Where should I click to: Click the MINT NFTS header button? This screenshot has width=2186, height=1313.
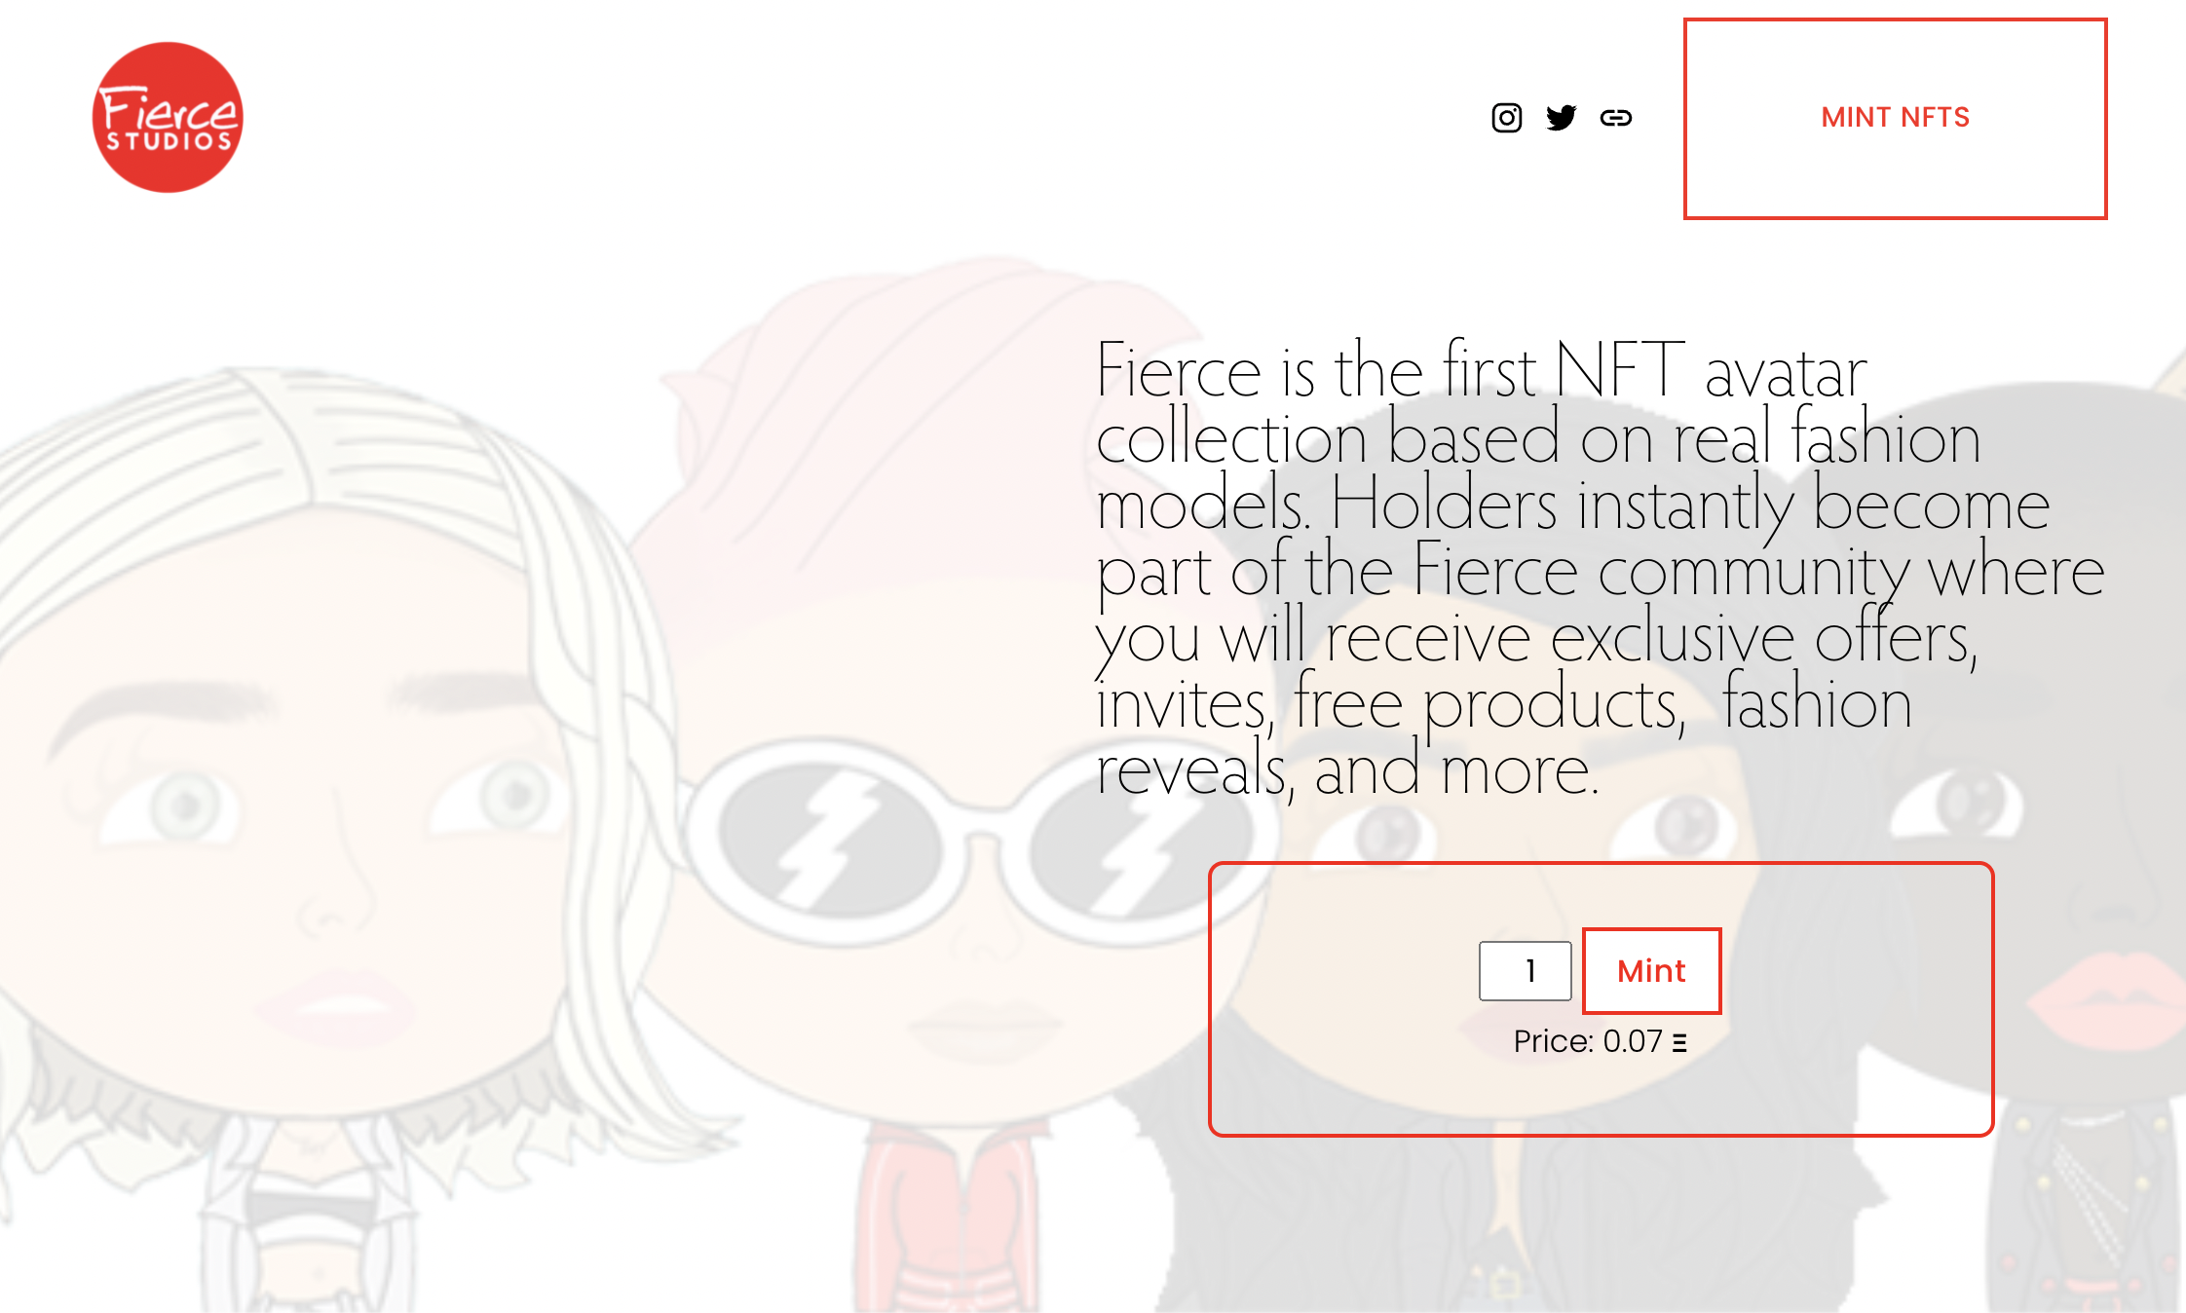pos(1895,118)
